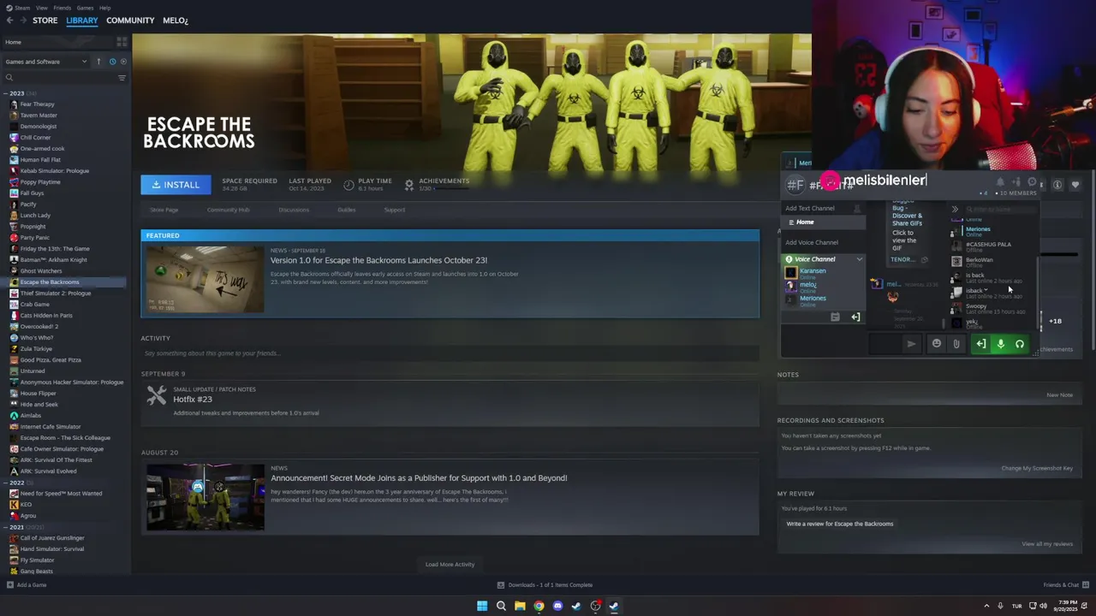This screenshot has height=616, width=1096.
Task: Write a review for Escape the Backrooms
Action: [x=839, y=524]
